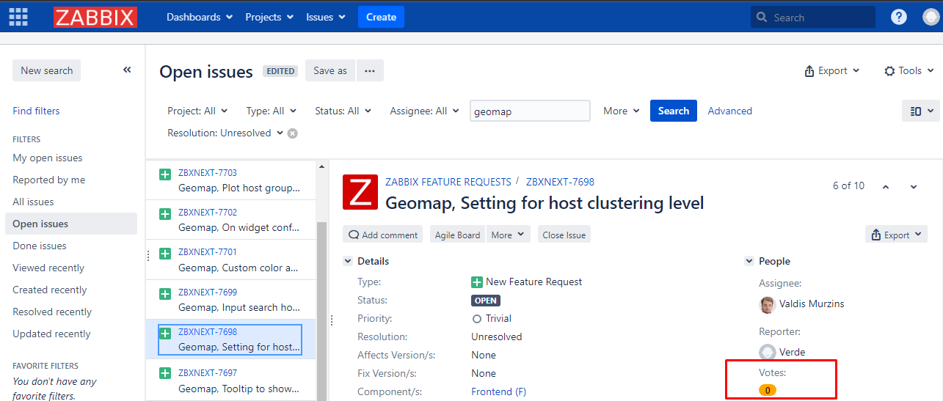Click the geomap search text field

pos(530,111)
